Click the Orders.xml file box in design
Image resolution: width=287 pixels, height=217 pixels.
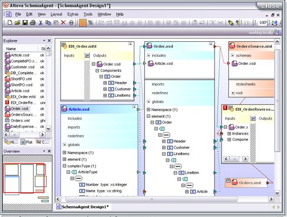coord(246,183)
